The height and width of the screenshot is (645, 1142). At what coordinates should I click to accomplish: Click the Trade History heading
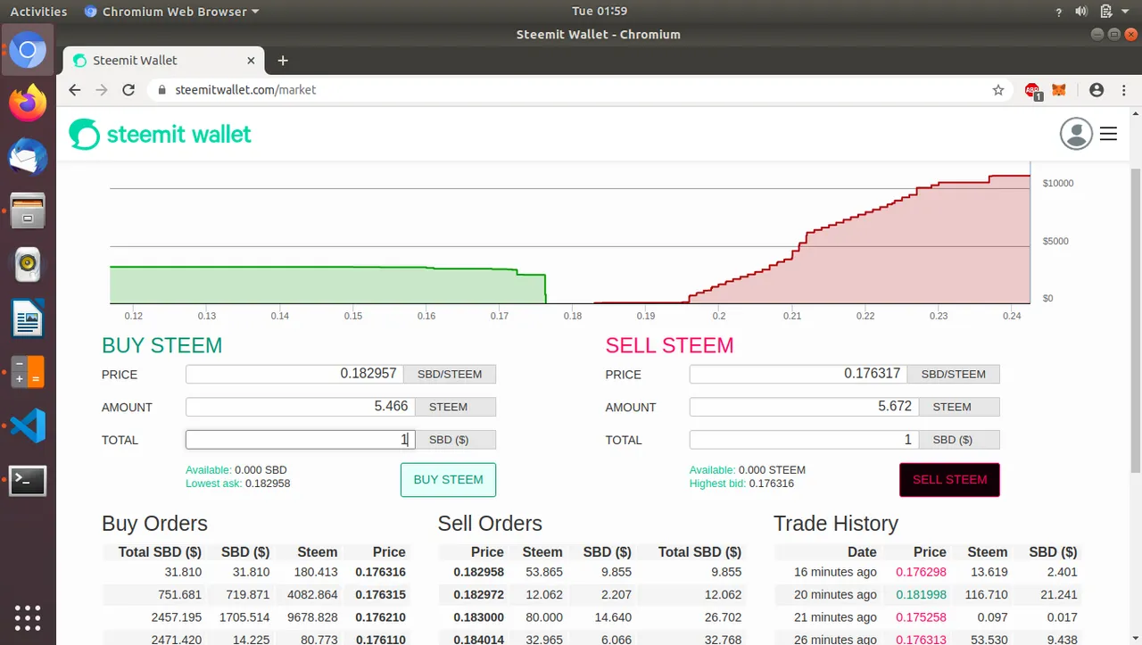[836, 524]
